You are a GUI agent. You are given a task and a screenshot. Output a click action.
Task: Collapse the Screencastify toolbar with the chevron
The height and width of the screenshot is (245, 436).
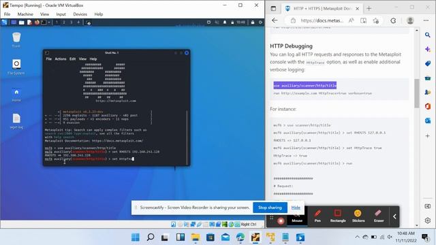tap(394, 216)
